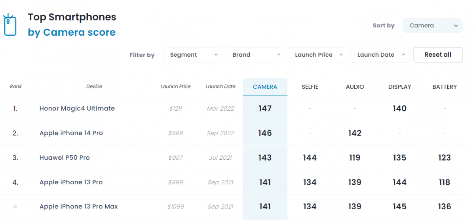This screenshot has width=475, height=220.
Task: Click camera score 147 for Honor Magic4
Action: [265, 109]
